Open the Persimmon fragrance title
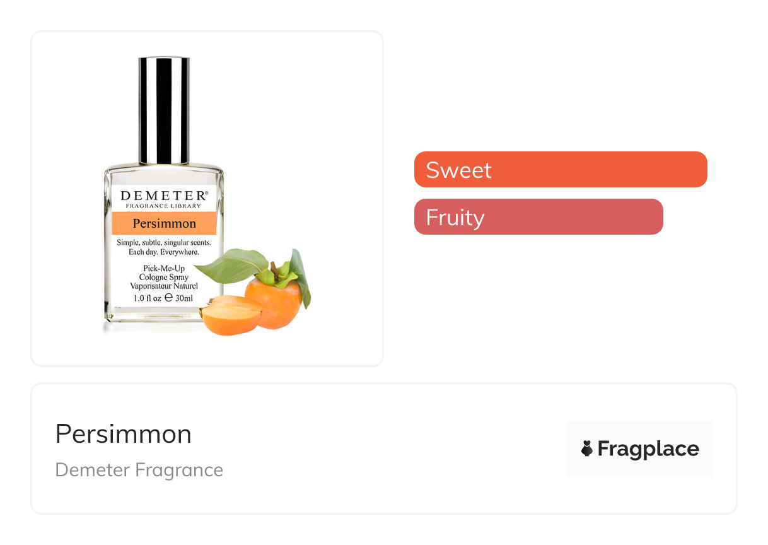The height and width of the screenshot is (545, 768). [x=124, y=434]
